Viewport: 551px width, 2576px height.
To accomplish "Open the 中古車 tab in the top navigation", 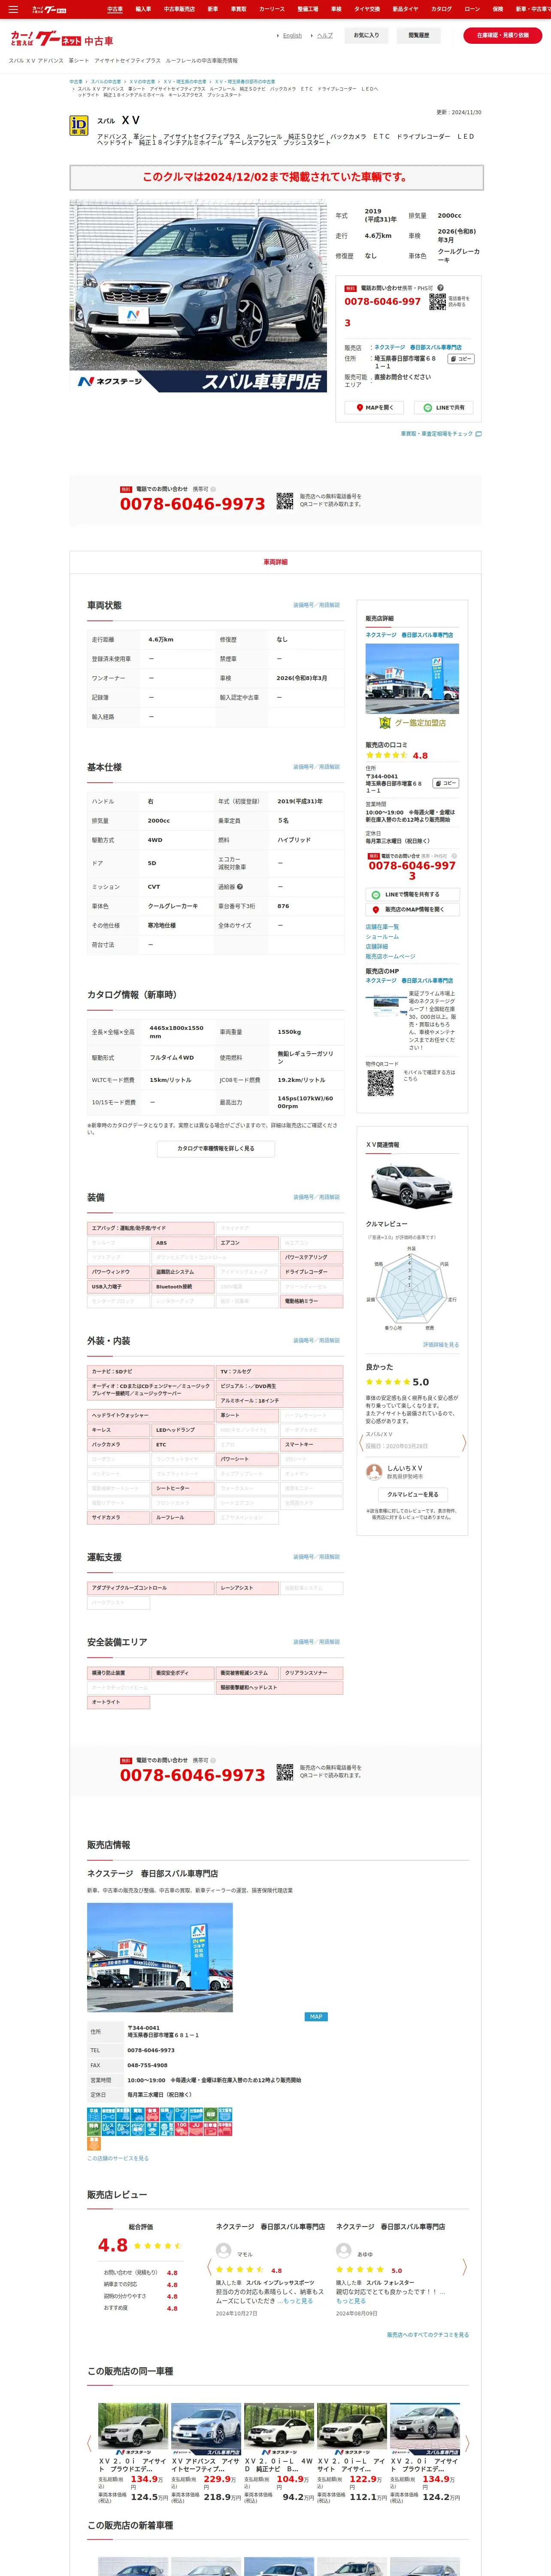I will tap(115, 9).
